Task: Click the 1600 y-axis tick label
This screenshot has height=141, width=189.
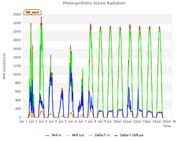Action: pyautogui.click(x=17, y=49)
